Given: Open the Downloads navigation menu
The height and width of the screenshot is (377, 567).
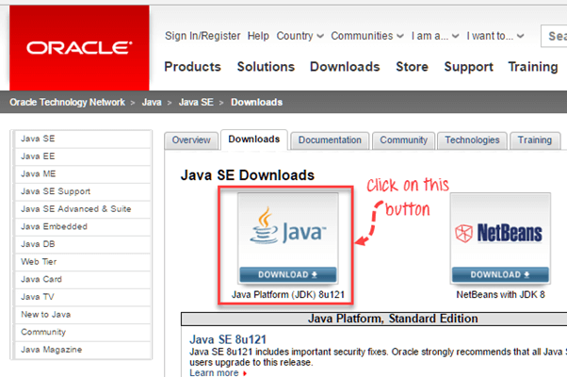Looking at the screenshot, I should [345, 67].
